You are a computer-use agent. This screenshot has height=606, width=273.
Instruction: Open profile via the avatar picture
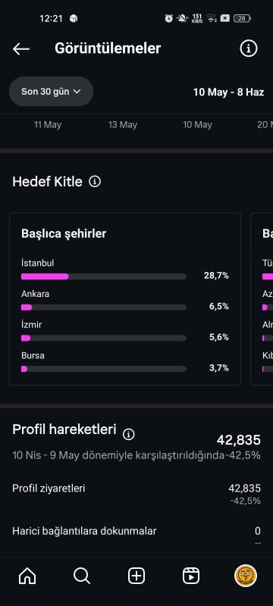click(246, 576)
